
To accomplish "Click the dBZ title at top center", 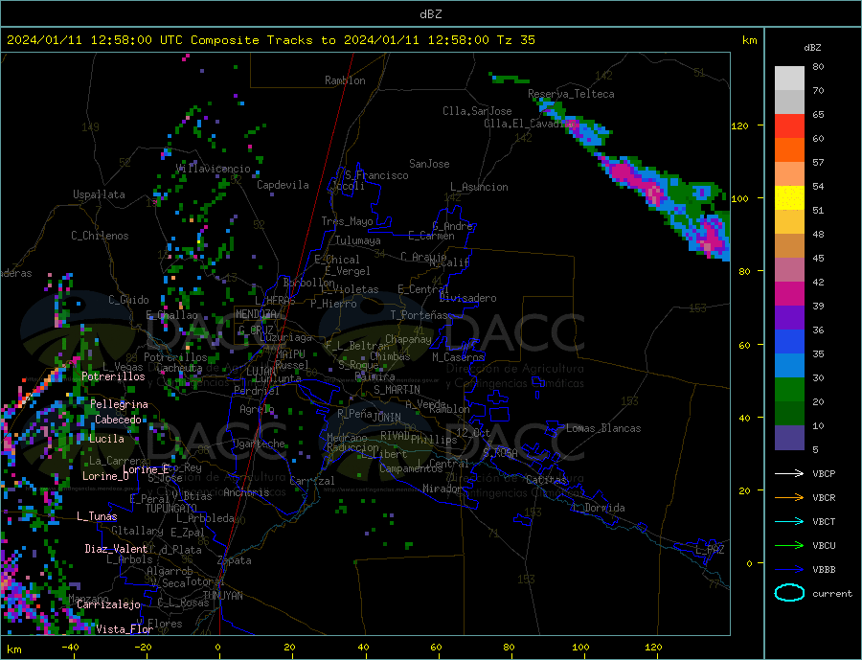I will point(430,14).
